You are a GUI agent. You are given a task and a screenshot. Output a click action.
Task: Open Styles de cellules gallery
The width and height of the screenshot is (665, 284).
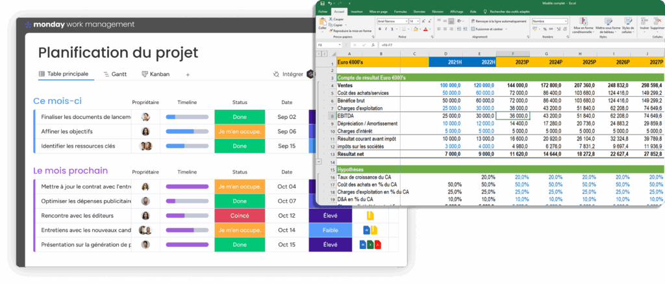[628, 25]
